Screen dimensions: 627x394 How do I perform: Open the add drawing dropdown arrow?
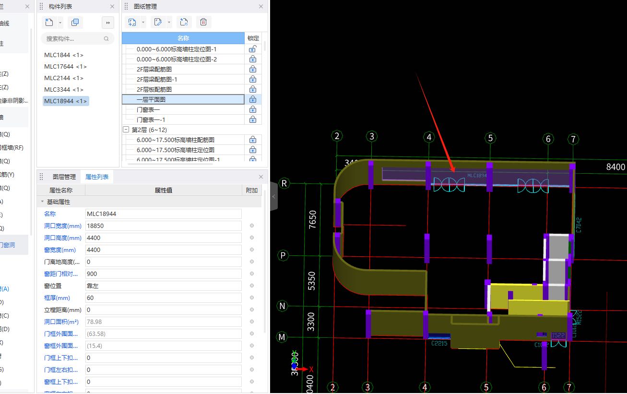143,22
